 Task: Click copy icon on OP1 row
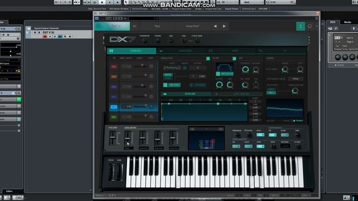(x=152, y=66)
